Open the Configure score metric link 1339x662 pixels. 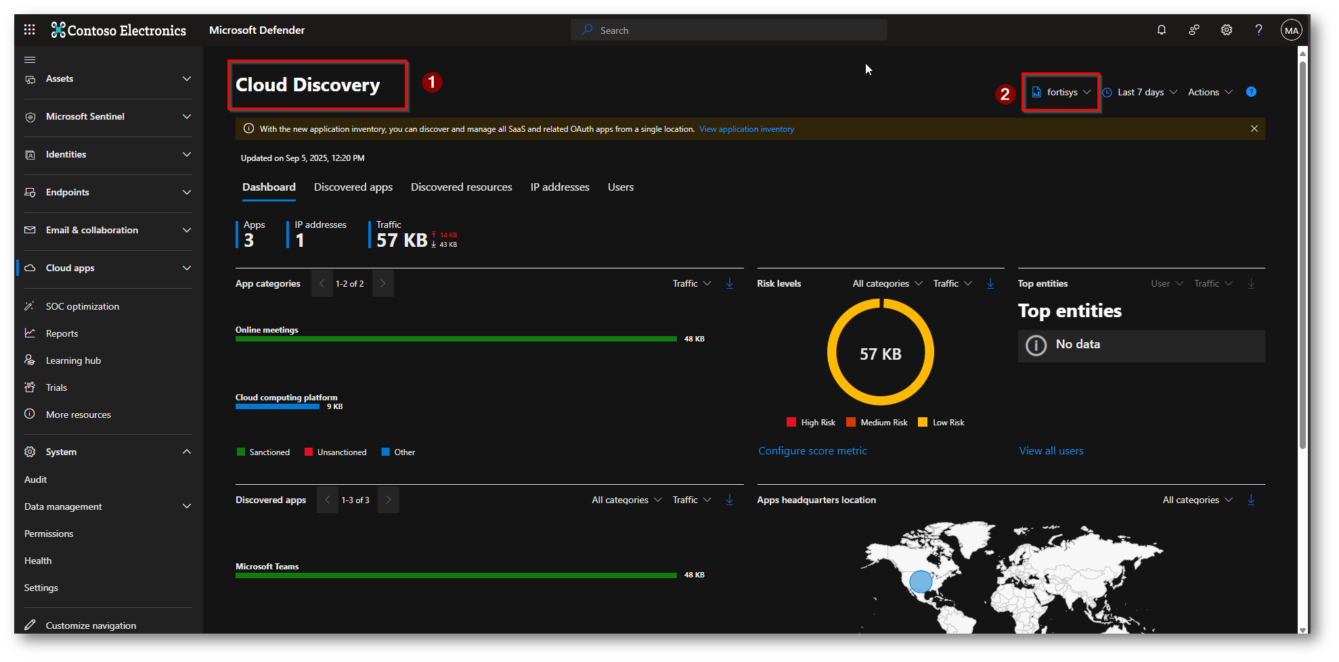pyautogui.click(x=812, y=451)
